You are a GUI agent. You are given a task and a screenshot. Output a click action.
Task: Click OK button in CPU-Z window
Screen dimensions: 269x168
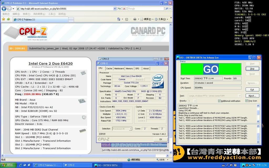161,139
